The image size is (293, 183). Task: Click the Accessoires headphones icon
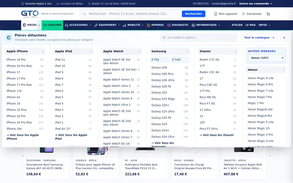pos(67,25)
